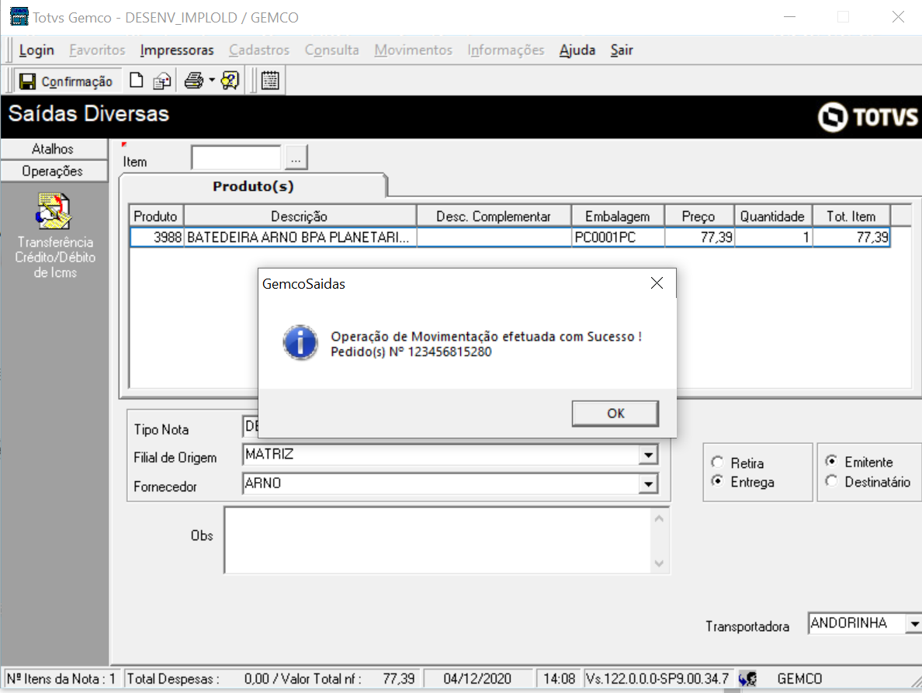
Task: Click the Embalagem column header
Action: 618,217
